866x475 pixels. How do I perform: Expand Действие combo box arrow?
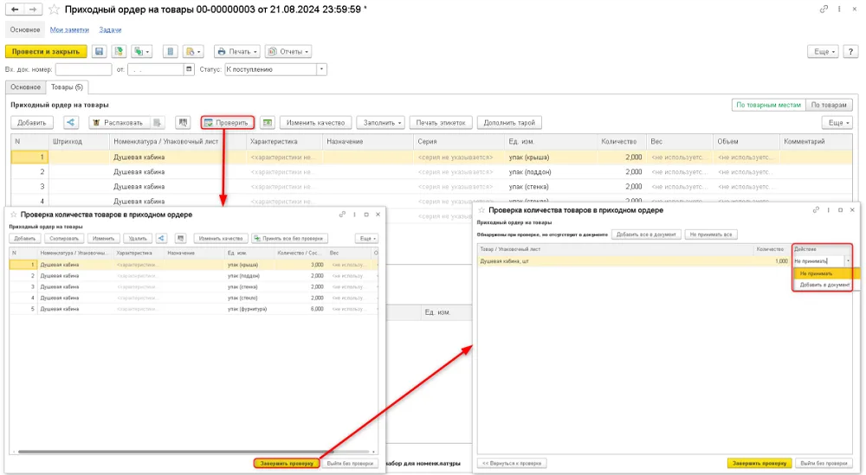848,261
